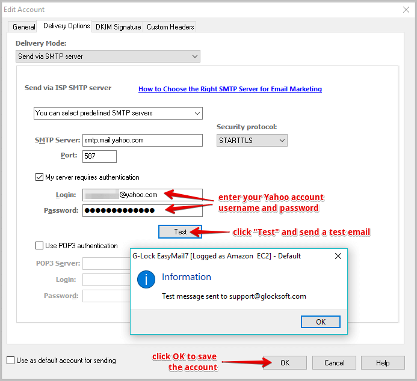Open Help for Edit Account
Viewport: 417px width, 381px height.
pyautogui.click(x=383, y=363)
